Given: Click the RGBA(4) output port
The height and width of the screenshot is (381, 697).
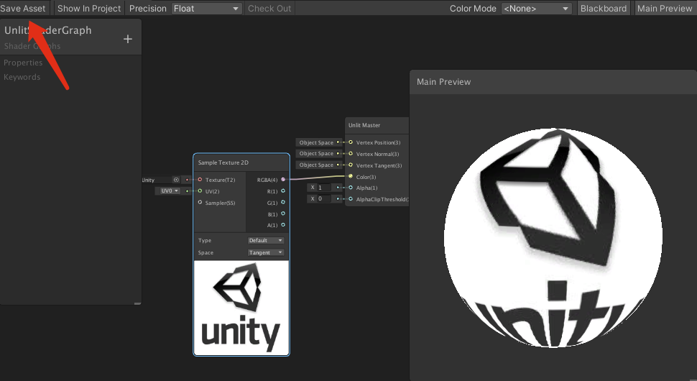Looking at the screenshot, I should point(283,179).
